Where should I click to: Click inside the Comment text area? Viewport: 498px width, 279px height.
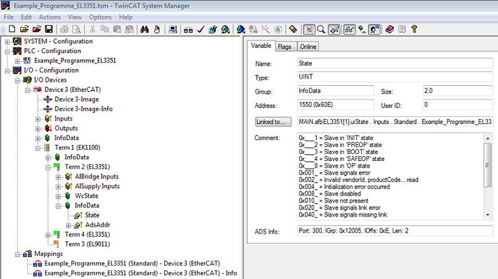(x=390, y=176)
